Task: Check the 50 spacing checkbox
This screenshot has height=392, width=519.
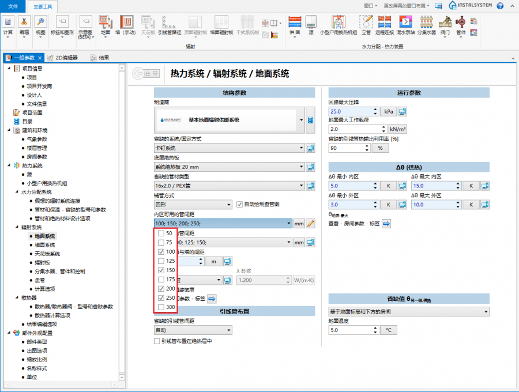Action: (161, 233)
